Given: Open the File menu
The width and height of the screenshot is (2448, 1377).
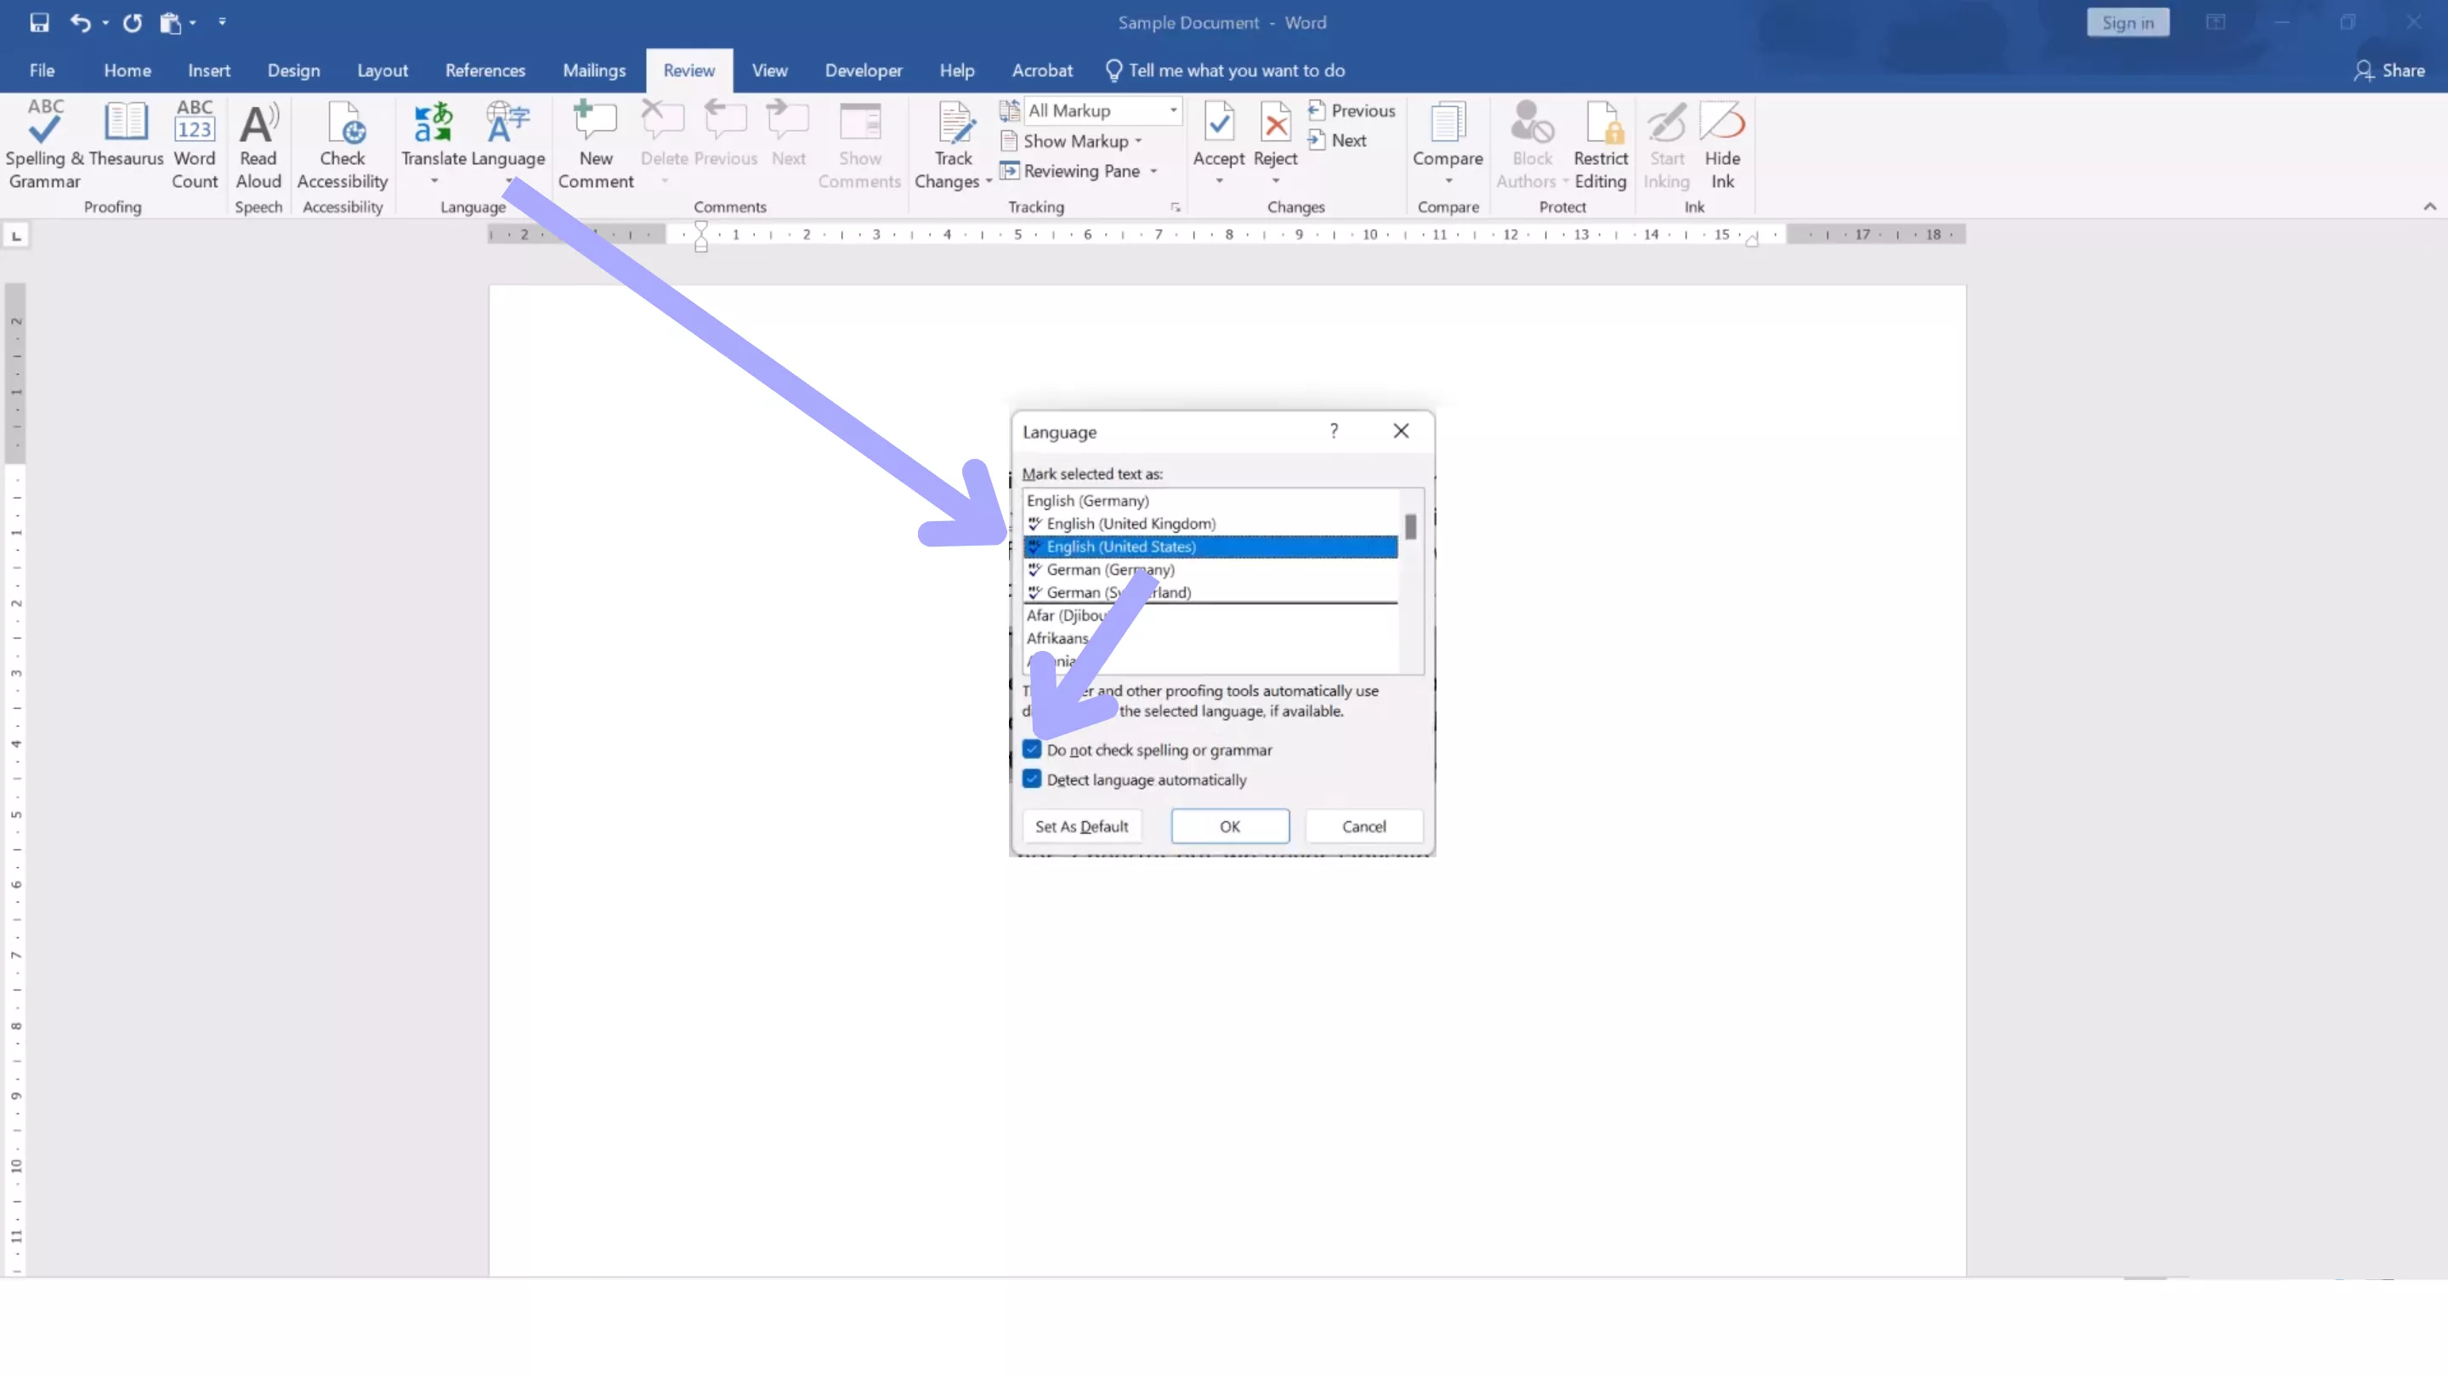Looking at the screenshot, I should tap(42, 71).
